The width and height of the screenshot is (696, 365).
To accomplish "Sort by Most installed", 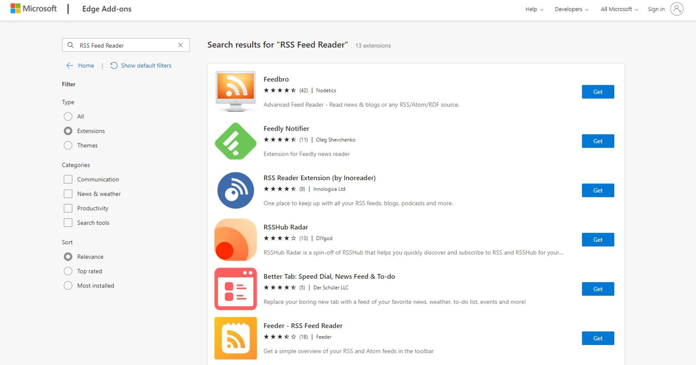I will 68,285.
